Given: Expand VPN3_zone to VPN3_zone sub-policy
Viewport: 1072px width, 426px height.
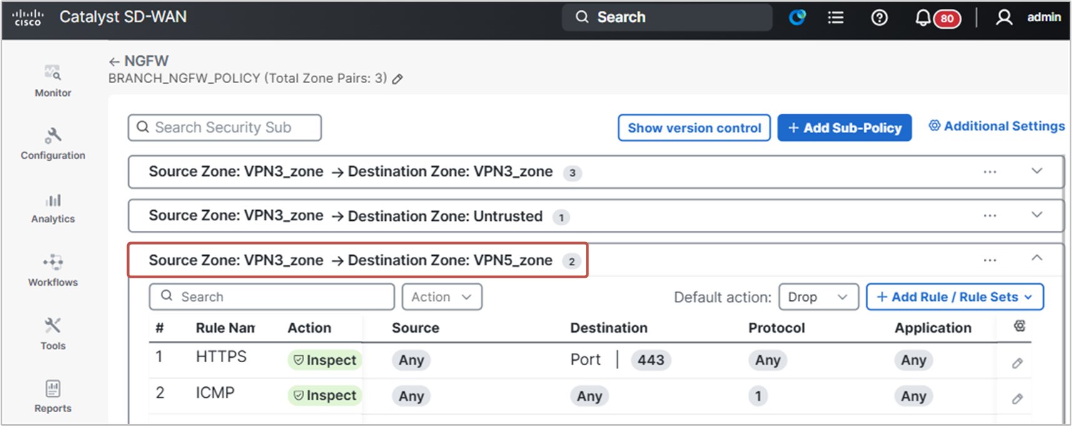Looking at the screenshot, I should [1037, 171].
